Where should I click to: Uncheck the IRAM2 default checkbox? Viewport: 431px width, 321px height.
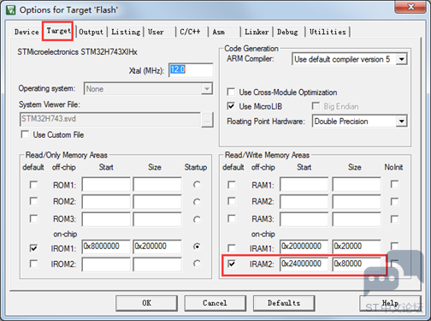pyautogui.click(x=232, y=264)
